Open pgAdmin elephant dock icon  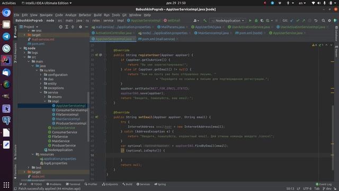(6, 120)
